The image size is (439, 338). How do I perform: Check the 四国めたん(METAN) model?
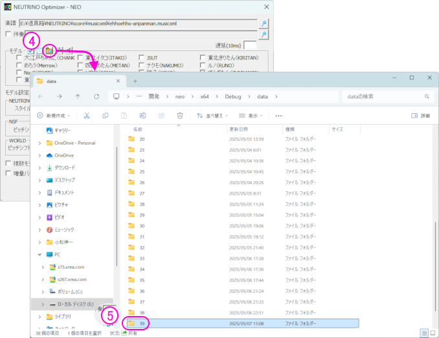(x=80, y=65)
